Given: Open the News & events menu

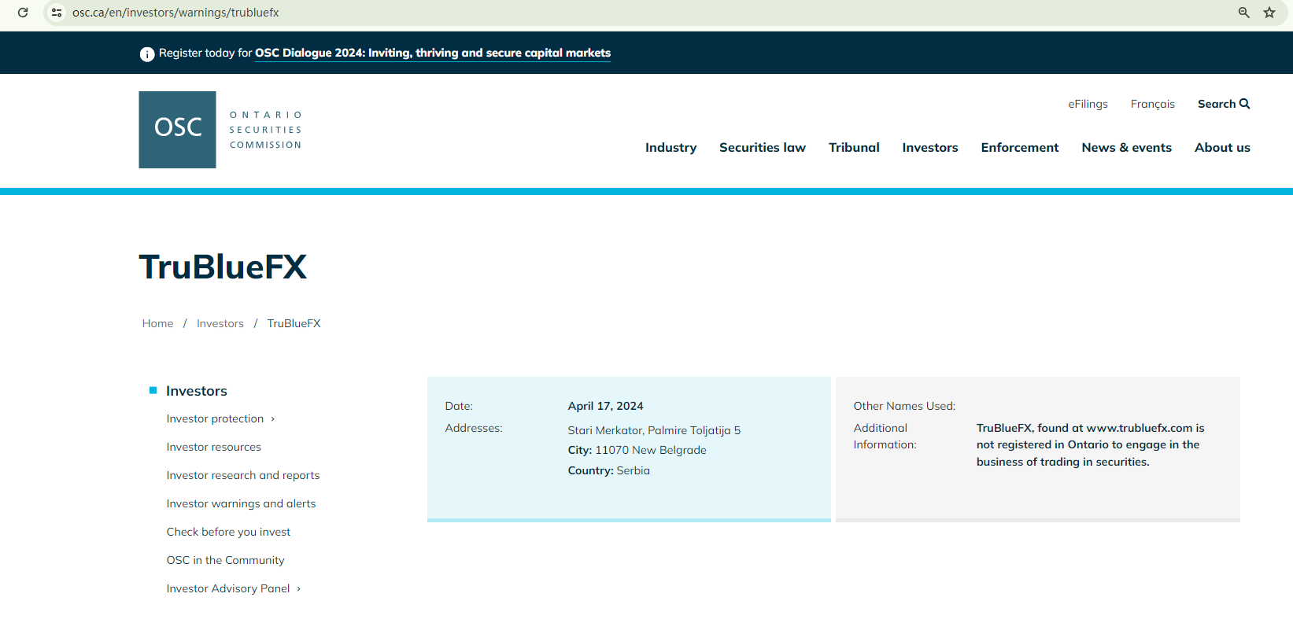Looking at the screenshot, I should tap(1126, 148).
